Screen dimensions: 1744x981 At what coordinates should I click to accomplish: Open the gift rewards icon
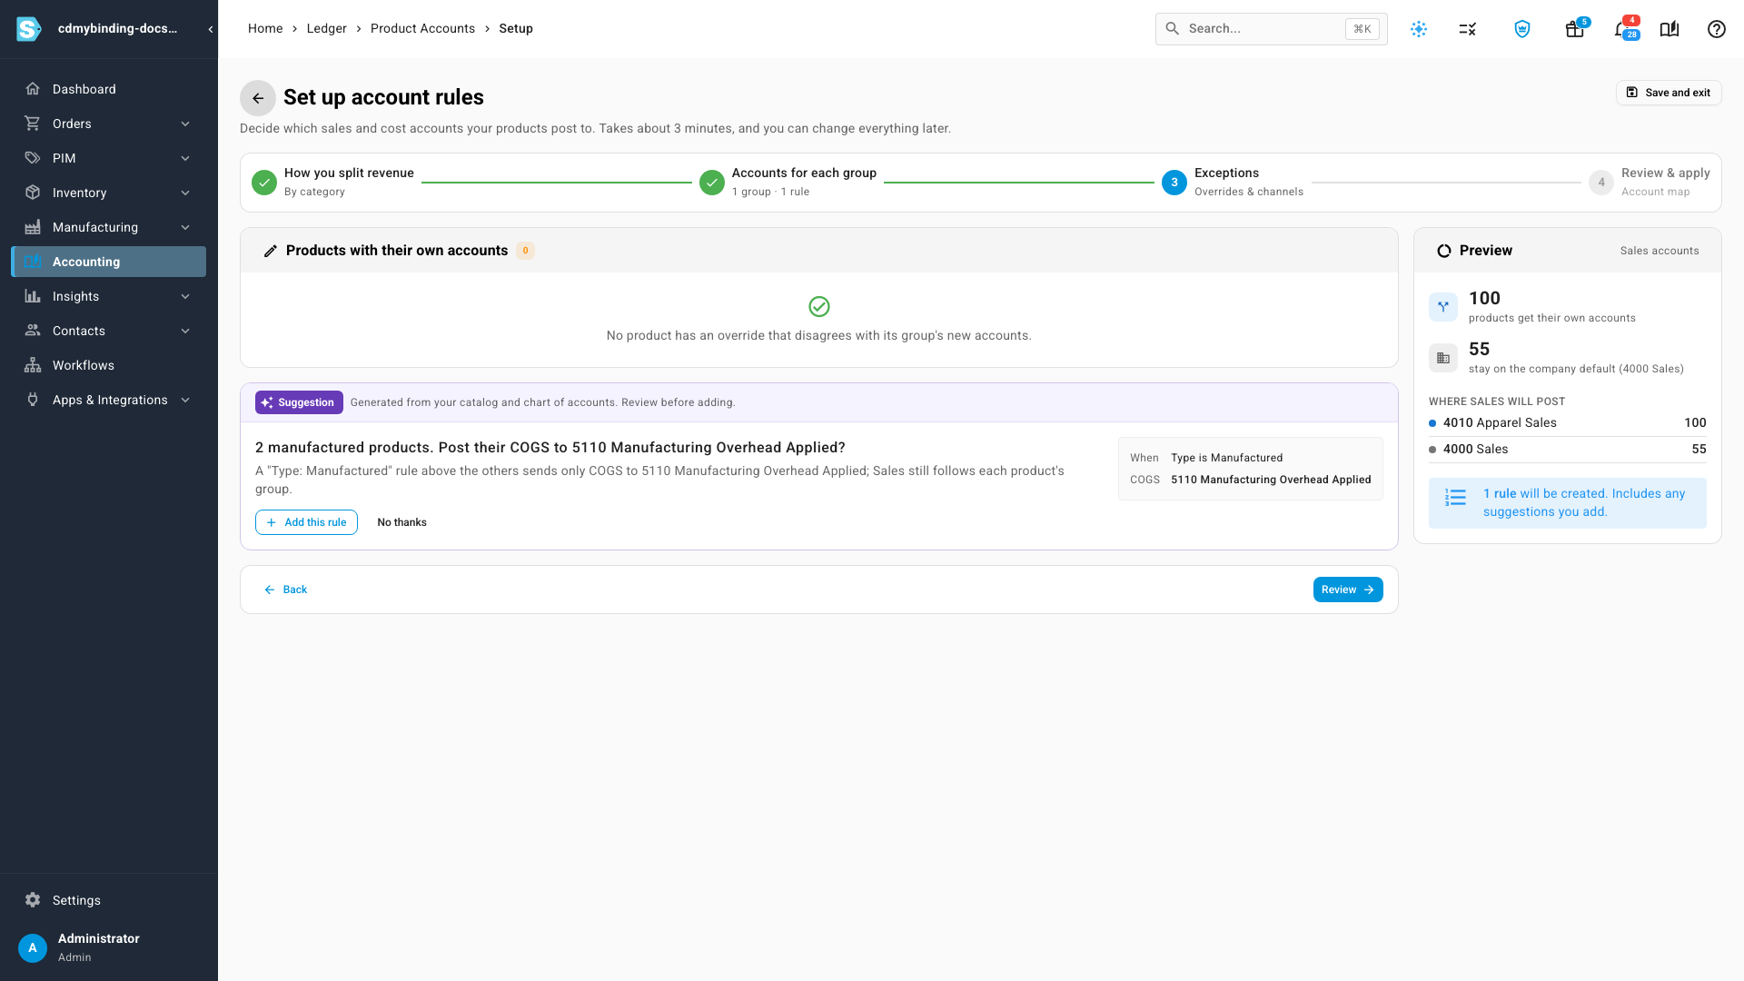(x=1575, y=29)
